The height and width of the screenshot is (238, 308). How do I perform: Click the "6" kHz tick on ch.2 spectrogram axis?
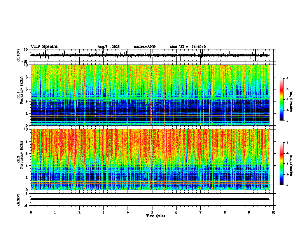[x=27, y=154]
